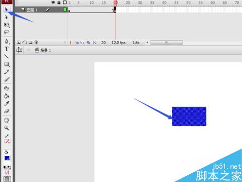Viewport: 242px width, 182px height.
Task: Click Scene 1 in edit bar
Action: [x=43, y=50]
